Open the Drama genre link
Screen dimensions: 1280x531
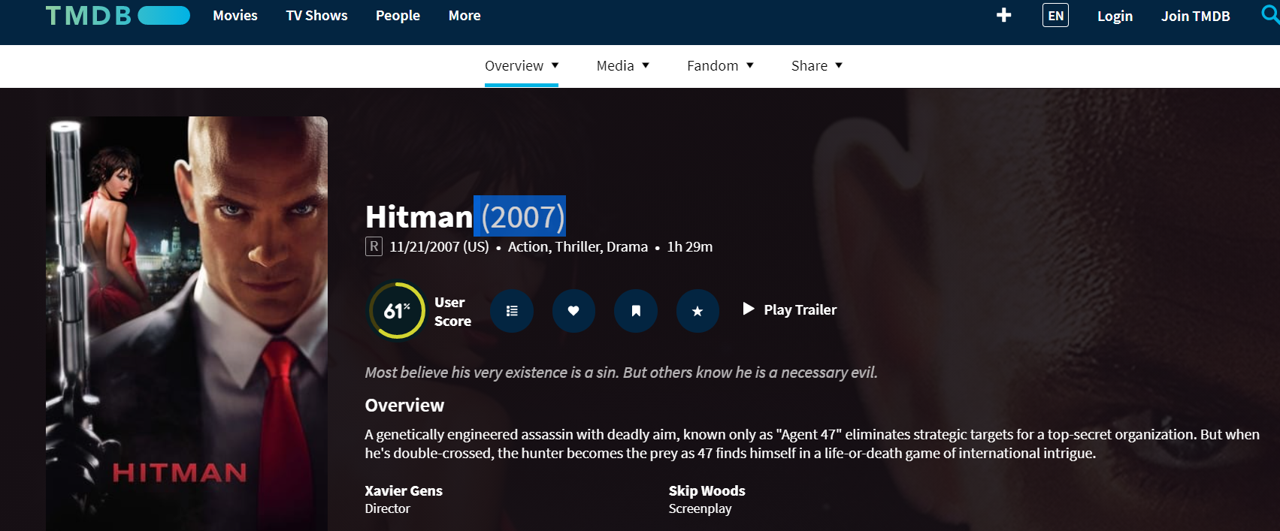(x=627, y=246)
